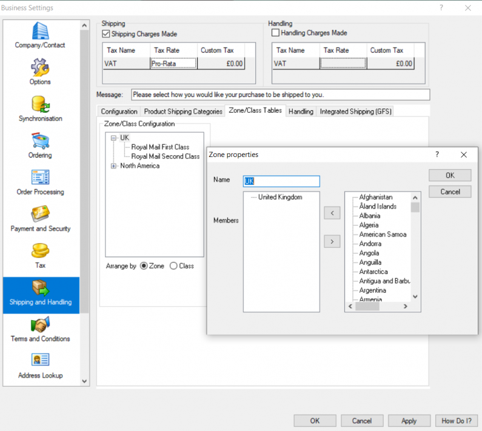Open the Order Processing icon
The image size is (482, 431).
40,178
